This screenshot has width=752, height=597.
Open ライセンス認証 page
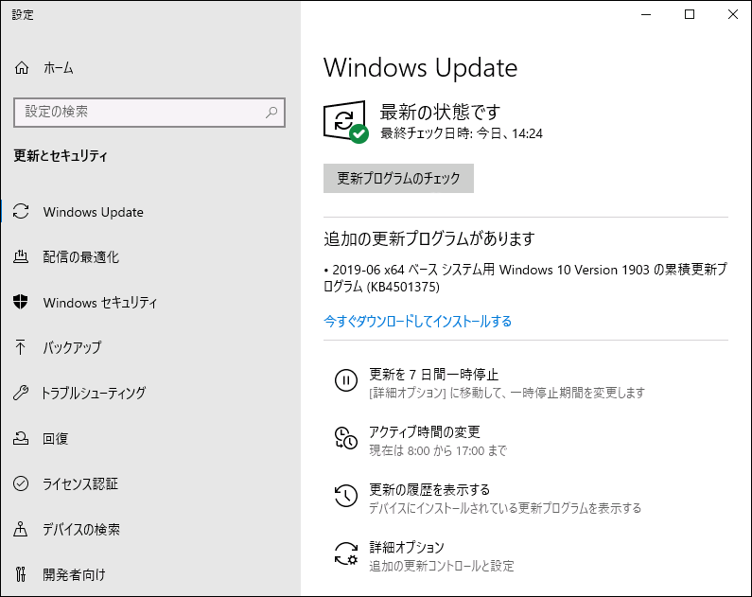coord(80,483)
